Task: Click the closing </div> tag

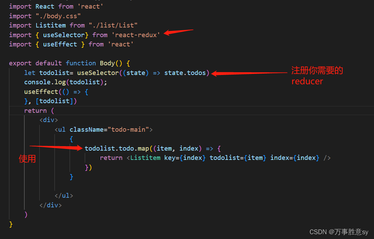Action: pos(51,205)
